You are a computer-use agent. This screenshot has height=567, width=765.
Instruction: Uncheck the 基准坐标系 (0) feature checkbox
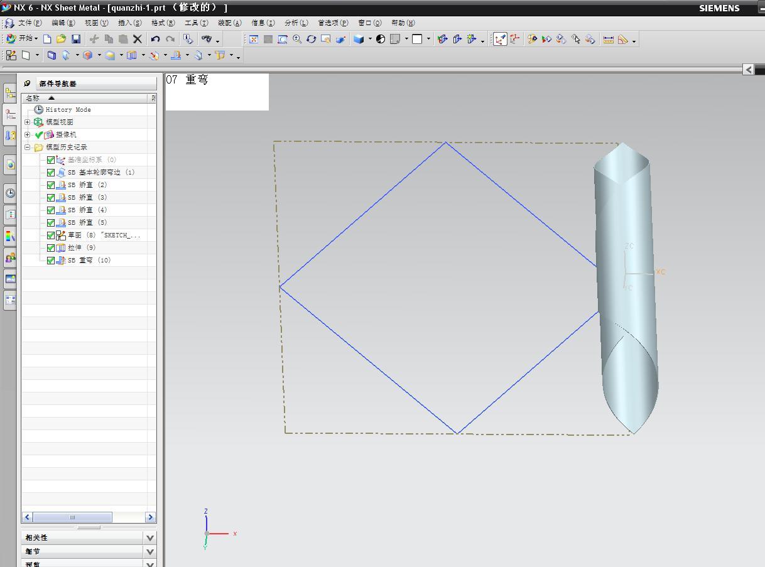click(51, 160)
